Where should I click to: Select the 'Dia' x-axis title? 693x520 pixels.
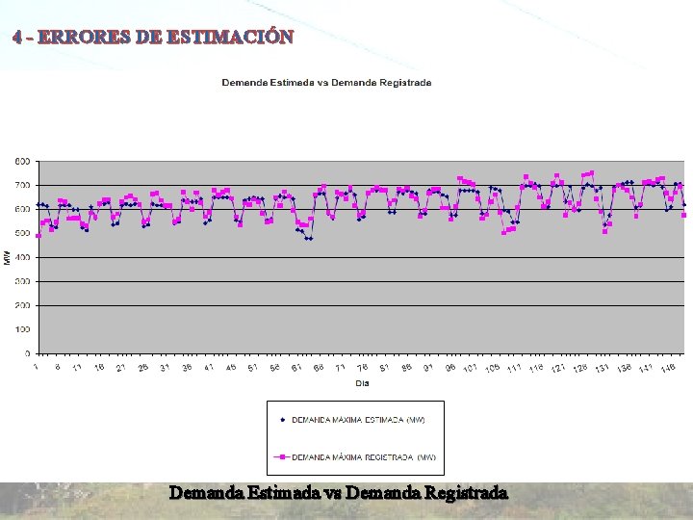(362, 383)
